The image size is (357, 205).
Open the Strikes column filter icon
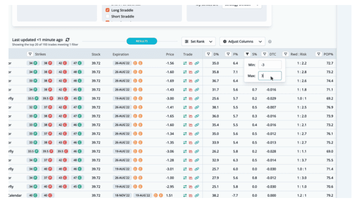30,54
